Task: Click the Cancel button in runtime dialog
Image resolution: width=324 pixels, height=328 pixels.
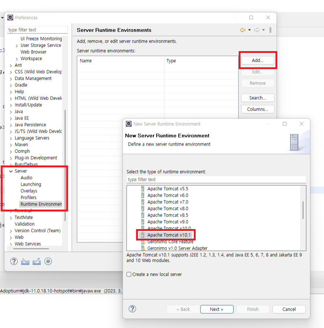Action: 289,309
